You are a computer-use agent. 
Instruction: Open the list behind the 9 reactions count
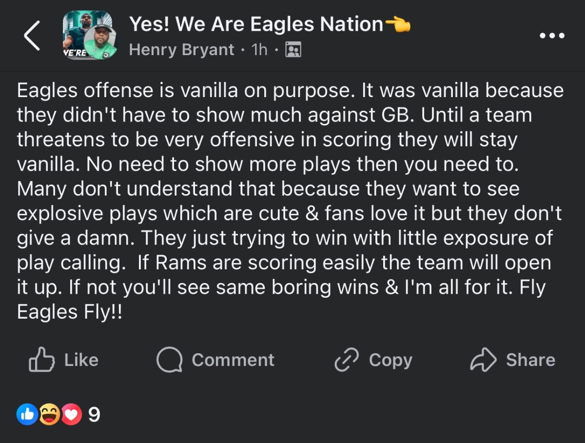pos(94,415)
